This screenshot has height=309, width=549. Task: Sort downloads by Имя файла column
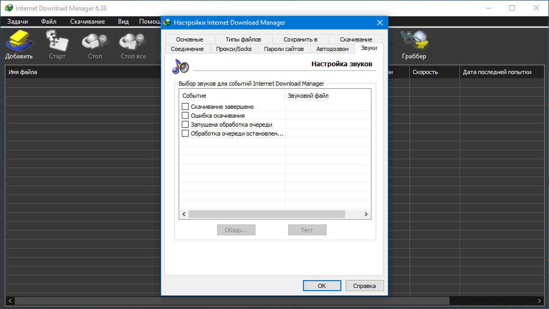[x=83, y=72]
